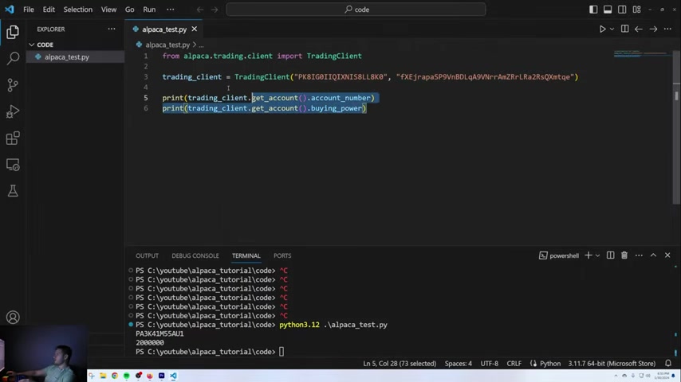
Task: Maximize the panel with chevron up
Action: (653, 255)
